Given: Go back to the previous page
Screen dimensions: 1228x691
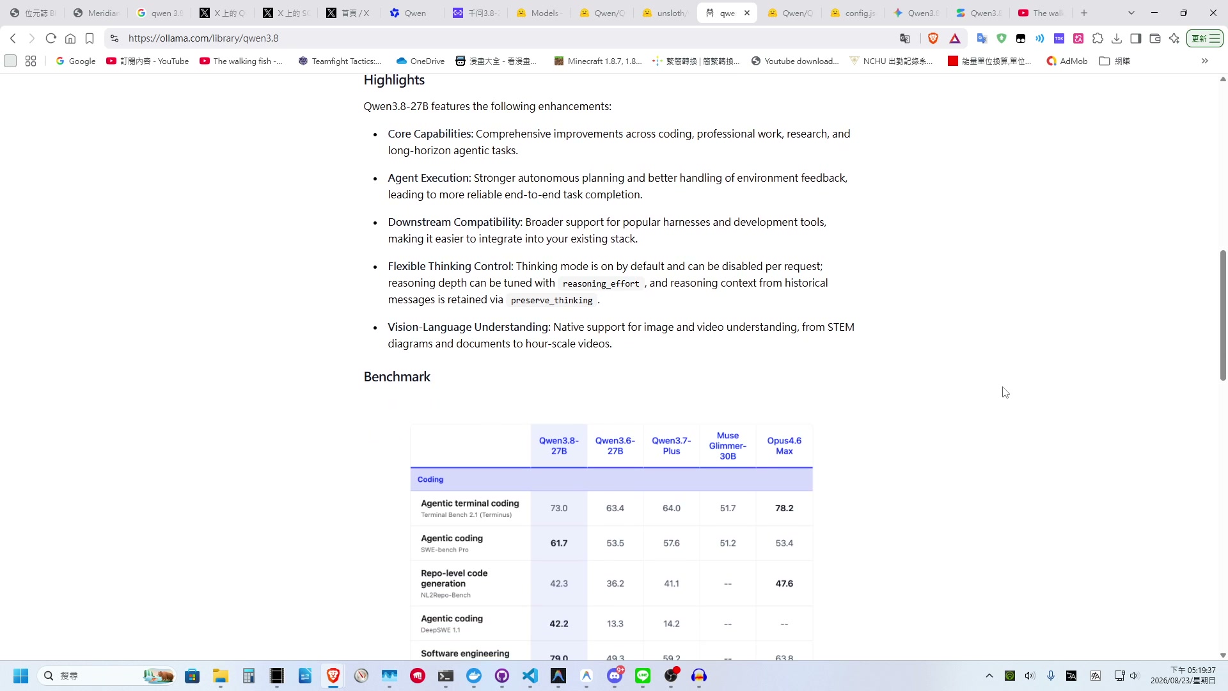Looking at the screenshot, I should (x=13, y=38).
